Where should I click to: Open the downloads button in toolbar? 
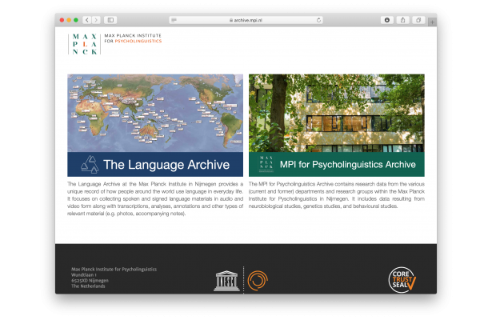coord(387,20)
